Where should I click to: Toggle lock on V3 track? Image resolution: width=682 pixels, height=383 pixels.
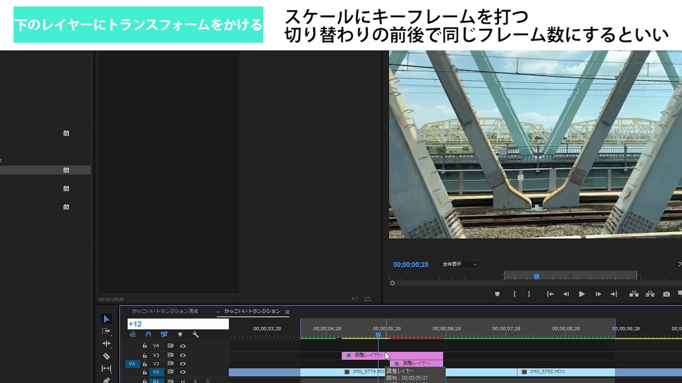(144, 355)
